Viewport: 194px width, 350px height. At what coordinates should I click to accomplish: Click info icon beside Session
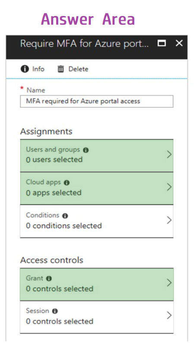(55, 311)
